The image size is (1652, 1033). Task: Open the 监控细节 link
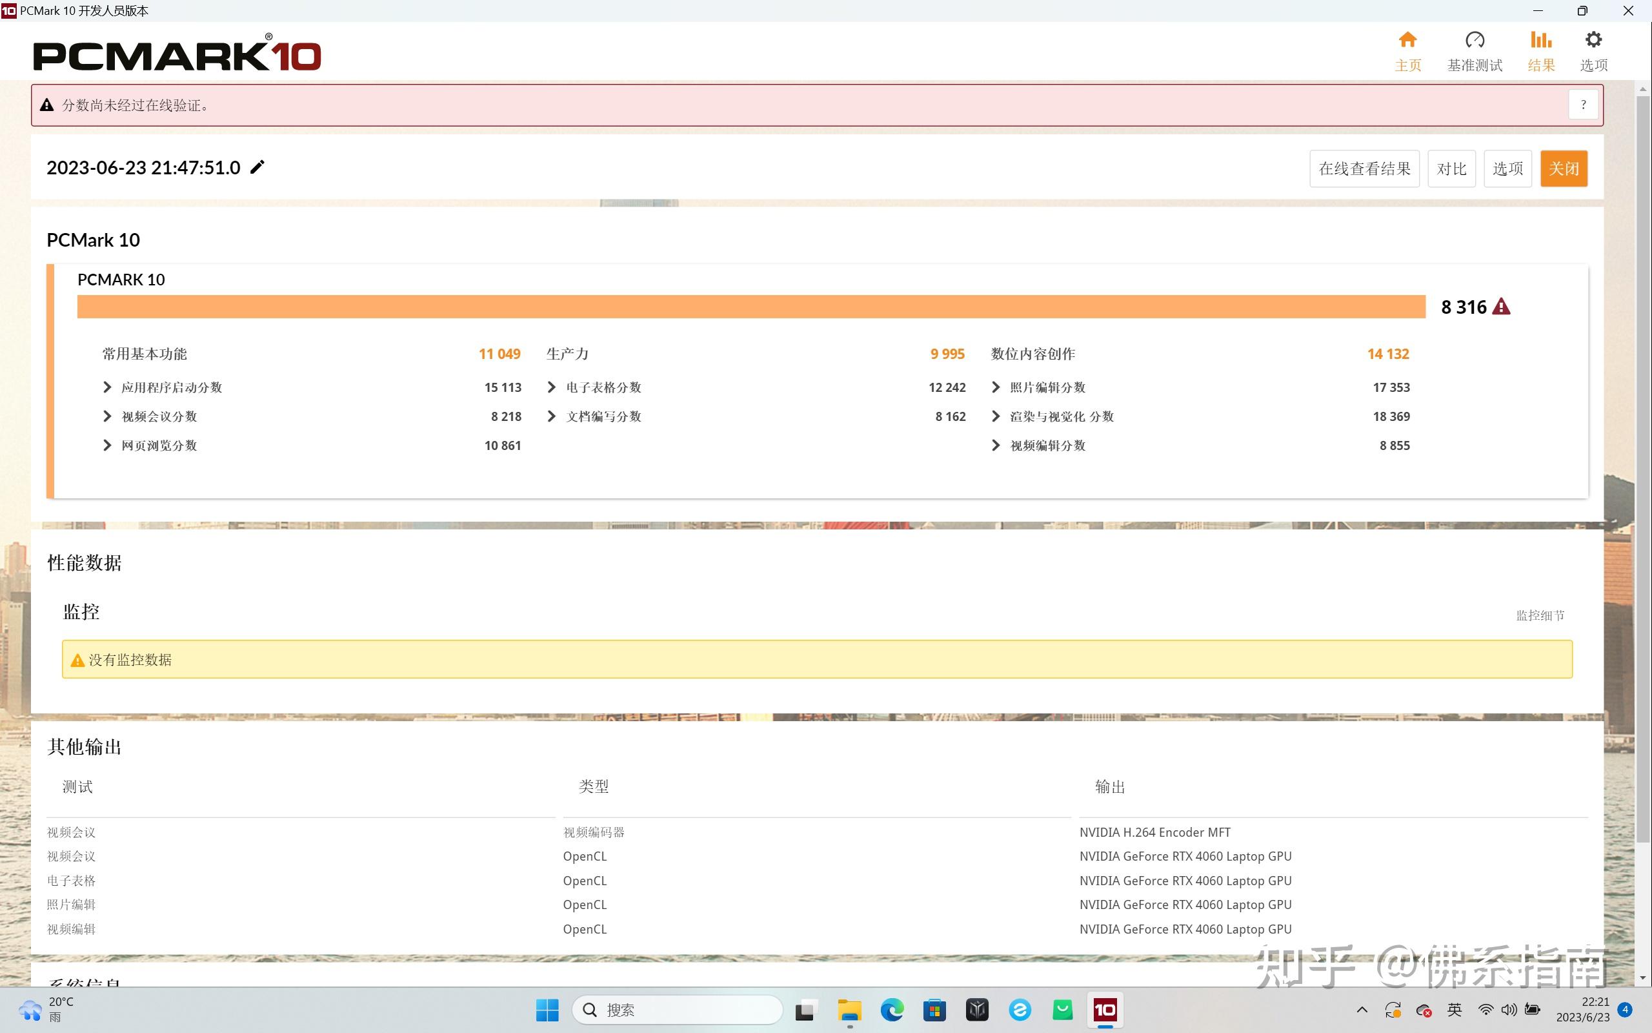[1540, 615]
